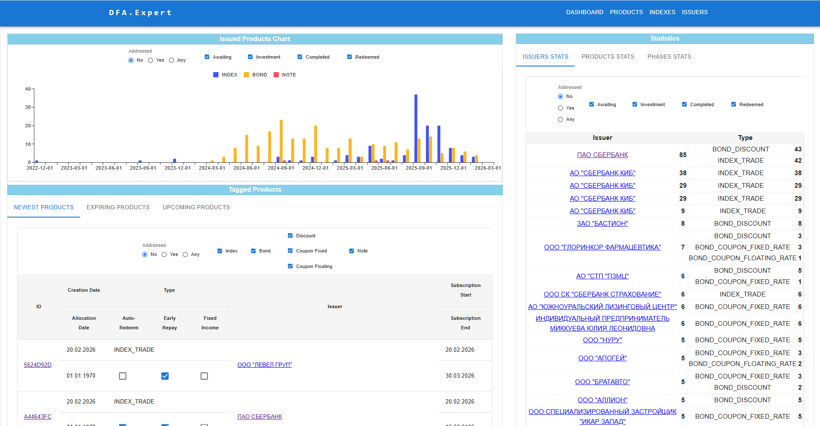
Task: Uncheck the Index filter in Tagged Products
Action: 220,251
